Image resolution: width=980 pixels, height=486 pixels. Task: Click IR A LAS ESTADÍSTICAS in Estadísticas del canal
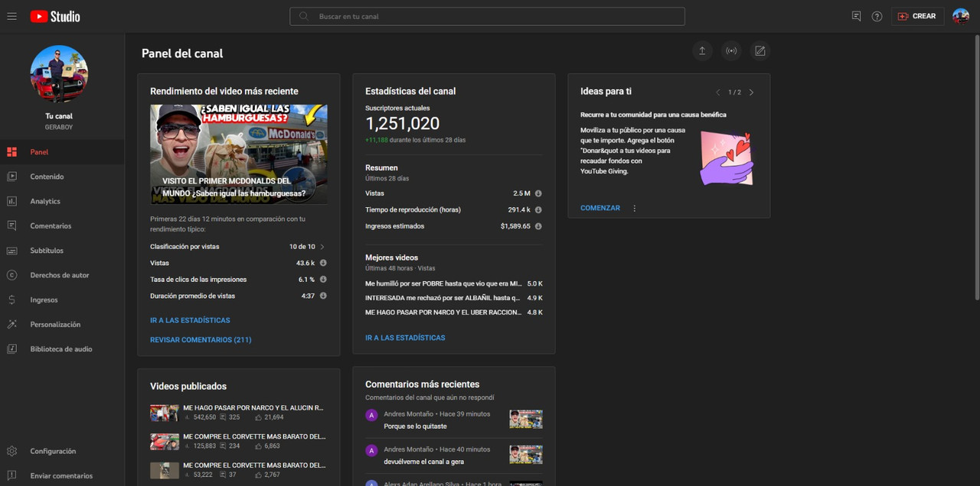(x=405, y=337)
